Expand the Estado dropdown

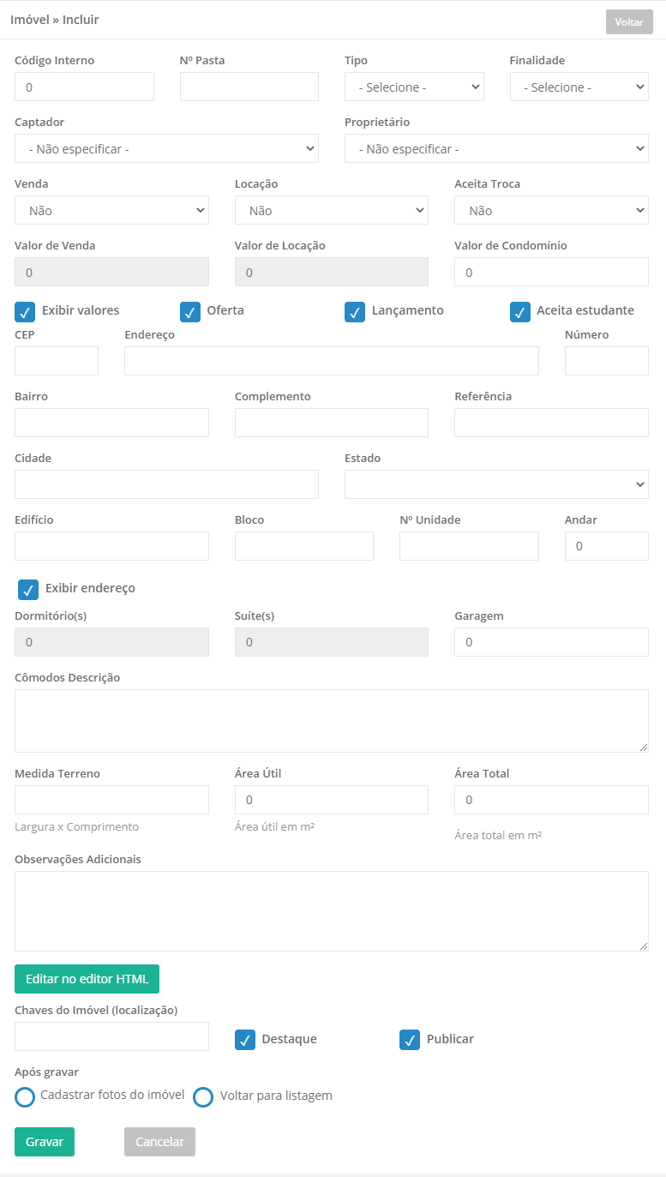coord(496,484)
